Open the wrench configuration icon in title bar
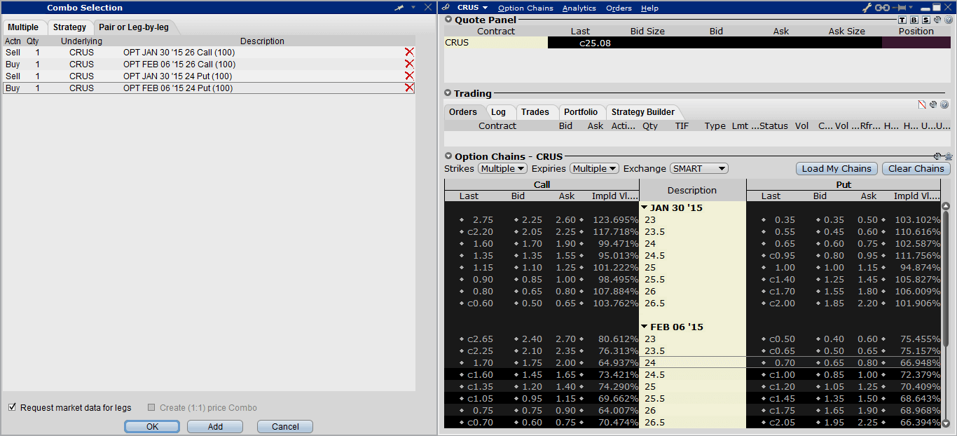 (x=866, y=8)
